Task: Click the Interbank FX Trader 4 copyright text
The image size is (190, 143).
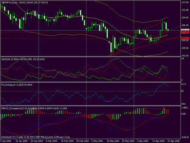Action: (36, 137)
